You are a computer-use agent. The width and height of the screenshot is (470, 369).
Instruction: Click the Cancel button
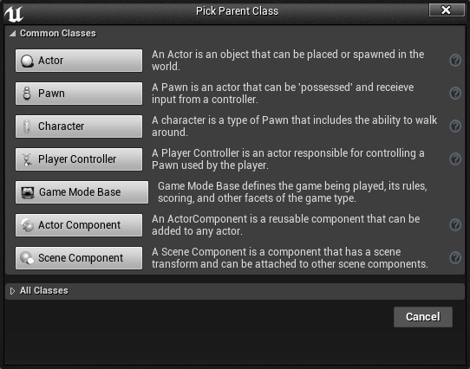tap(423, 317)
